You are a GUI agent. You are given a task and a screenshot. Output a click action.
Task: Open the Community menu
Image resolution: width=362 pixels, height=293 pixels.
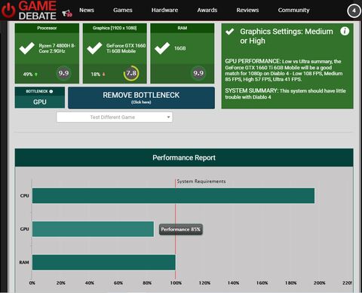point(293,10)
